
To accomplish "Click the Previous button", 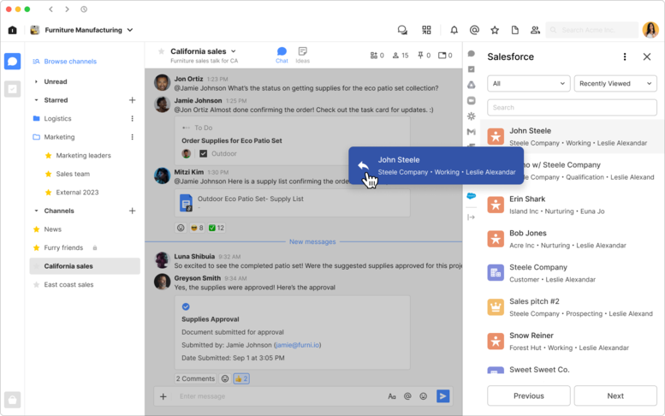I will click(528, 395).
